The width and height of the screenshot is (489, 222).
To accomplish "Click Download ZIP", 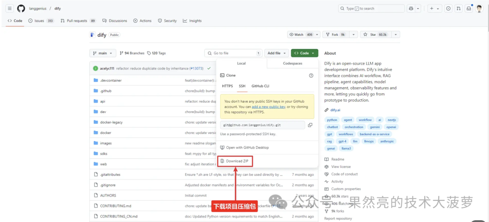I will 235,161.
